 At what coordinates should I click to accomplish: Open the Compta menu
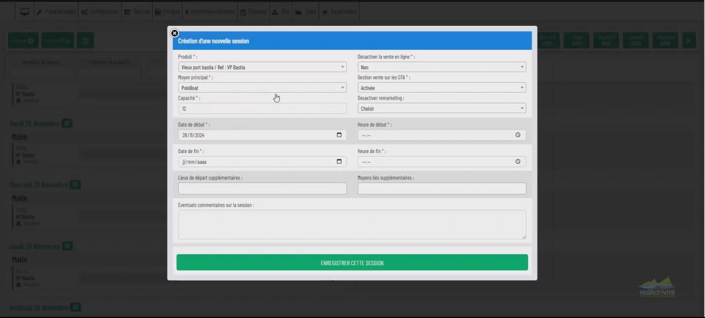coord(167,12)
